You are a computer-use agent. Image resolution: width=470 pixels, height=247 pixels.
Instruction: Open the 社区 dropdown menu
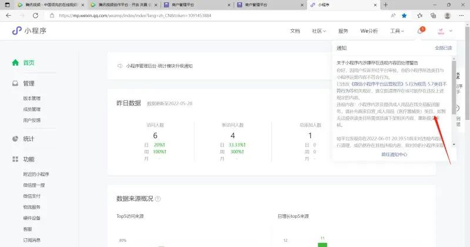(319, 31)
